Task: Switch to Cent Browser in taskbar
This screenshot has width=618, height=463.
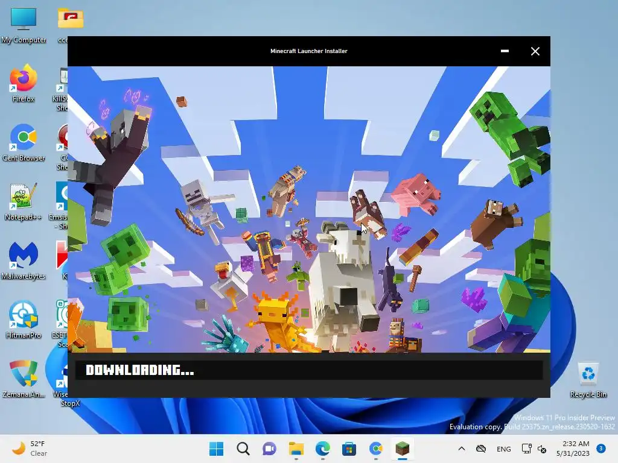Action: point(375,449)
